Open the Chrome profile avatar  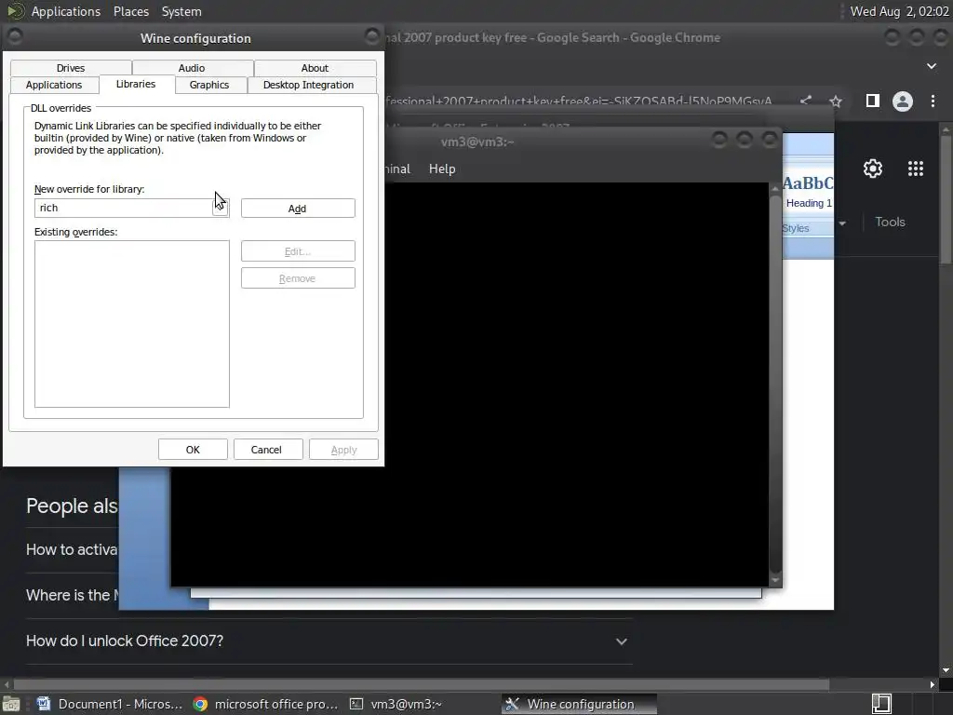[x=903, y=101]
